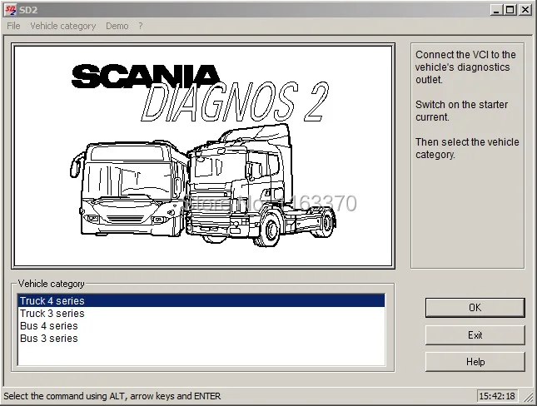
Task: Click the window resize grip in status bar
Action: pos(528,396)
